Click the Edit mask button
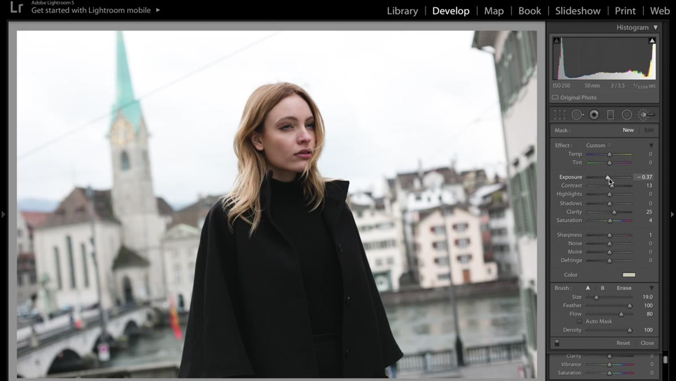The width and height of the screenshot is (676, 381). point(649,130)
